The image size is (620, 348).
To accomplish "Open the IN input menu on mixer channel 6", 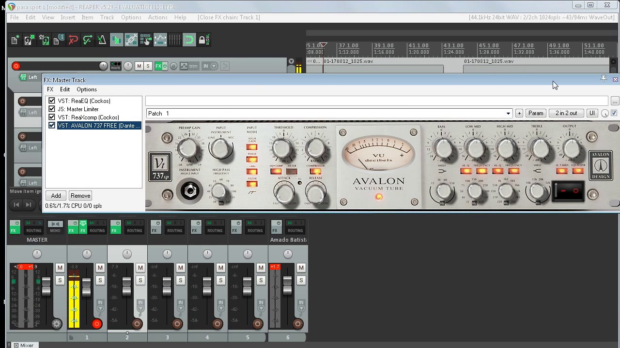I will click(x=301, y=305).
